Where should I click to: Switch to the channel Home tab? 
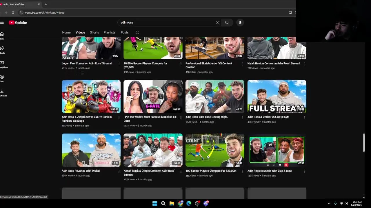[66, 32]
